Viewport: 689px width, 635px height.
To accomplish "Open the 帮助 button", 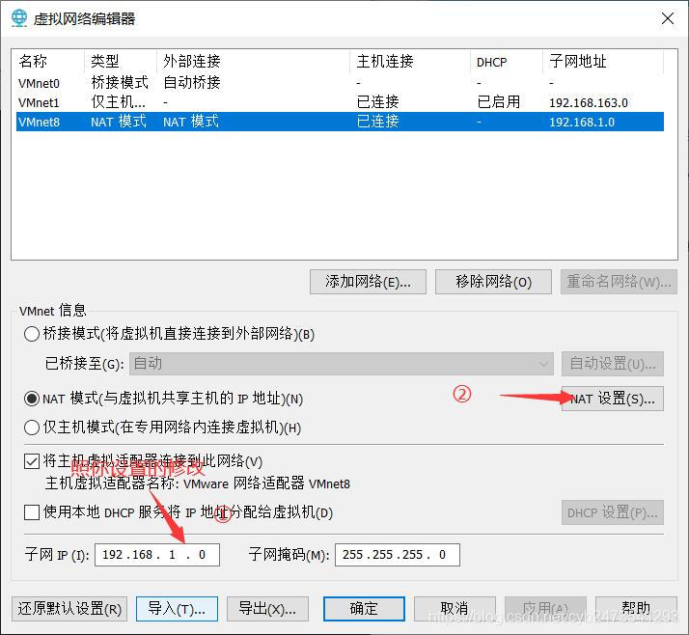I will coord(636,609).
